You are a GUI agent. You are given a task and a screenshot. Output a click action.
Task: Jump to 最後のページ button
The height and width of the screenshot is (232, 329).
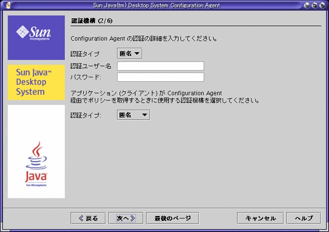[173, 219]
